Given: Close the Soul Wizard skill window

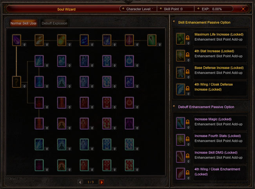Looking at the screenshot, I should click(x=243, y=9).
